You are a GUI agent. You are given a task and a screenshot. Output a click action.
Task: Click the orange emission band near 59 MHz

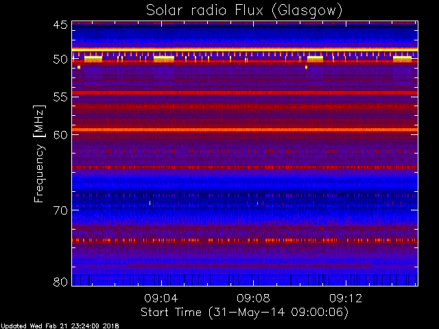tap(245, 130)
